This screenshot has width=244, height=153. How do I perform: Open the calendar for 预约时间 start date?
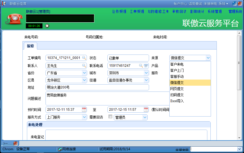[84, 110]
